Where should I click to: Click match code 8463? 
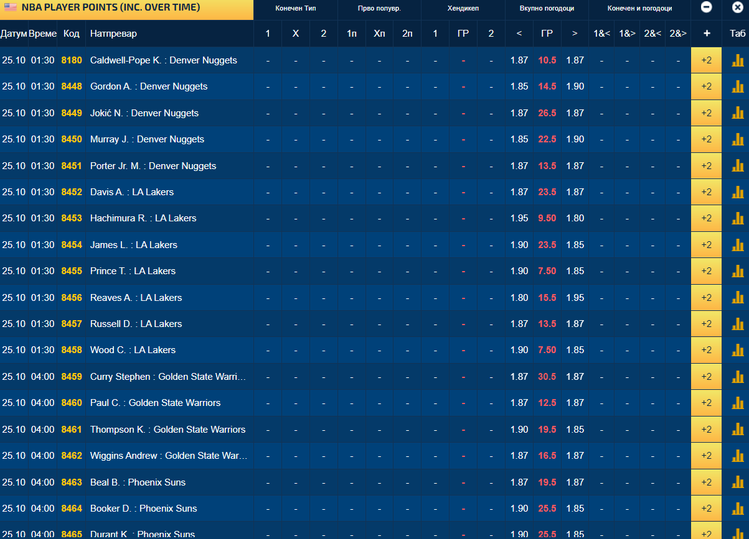(72, 482)
